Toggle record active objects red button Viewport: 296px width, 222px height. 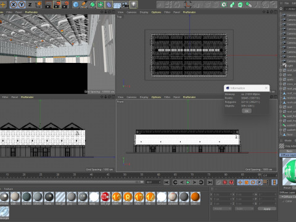coord(225,183)
